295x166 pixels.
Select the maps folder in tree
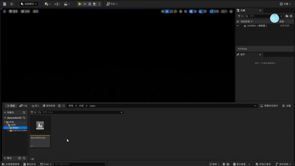click(x=15, y=127)
